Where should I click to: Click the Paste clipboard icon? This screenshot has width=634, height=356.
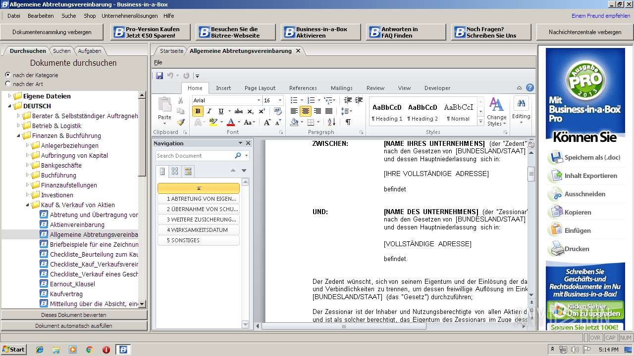click(x=164, y=104)
